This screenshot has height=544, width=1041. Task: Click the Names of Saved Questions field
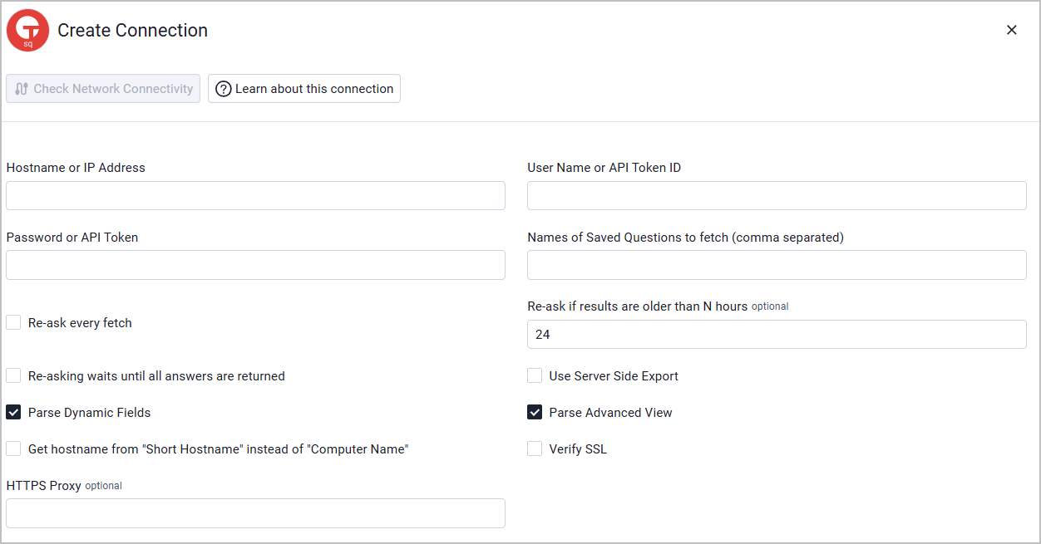[777, 265]
